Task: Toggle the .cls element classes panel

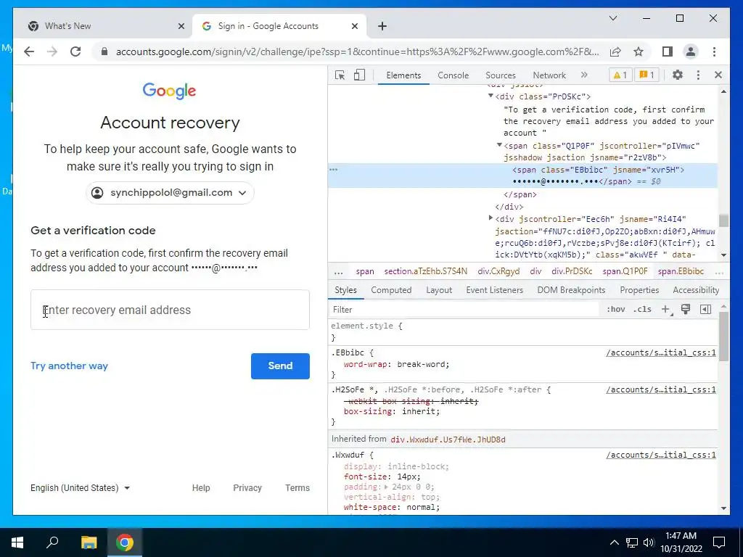Action: tap(642, 309)
